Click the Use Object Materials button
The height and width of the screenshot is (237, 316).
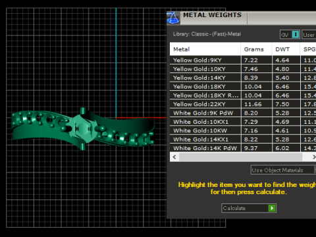pyautogui.click(x=284, y=170)
